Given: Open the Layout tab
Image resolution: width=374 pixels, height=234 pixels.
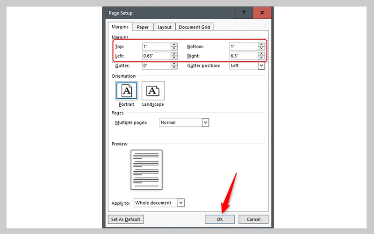Looking at the screenshot, I should point(165,27).
